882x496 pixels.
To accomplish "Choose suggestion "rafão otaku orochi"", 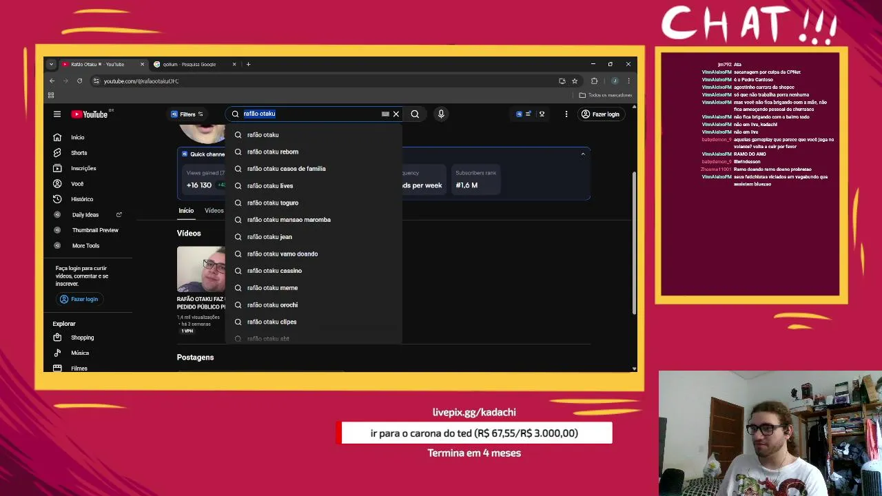I will [314, 304].
